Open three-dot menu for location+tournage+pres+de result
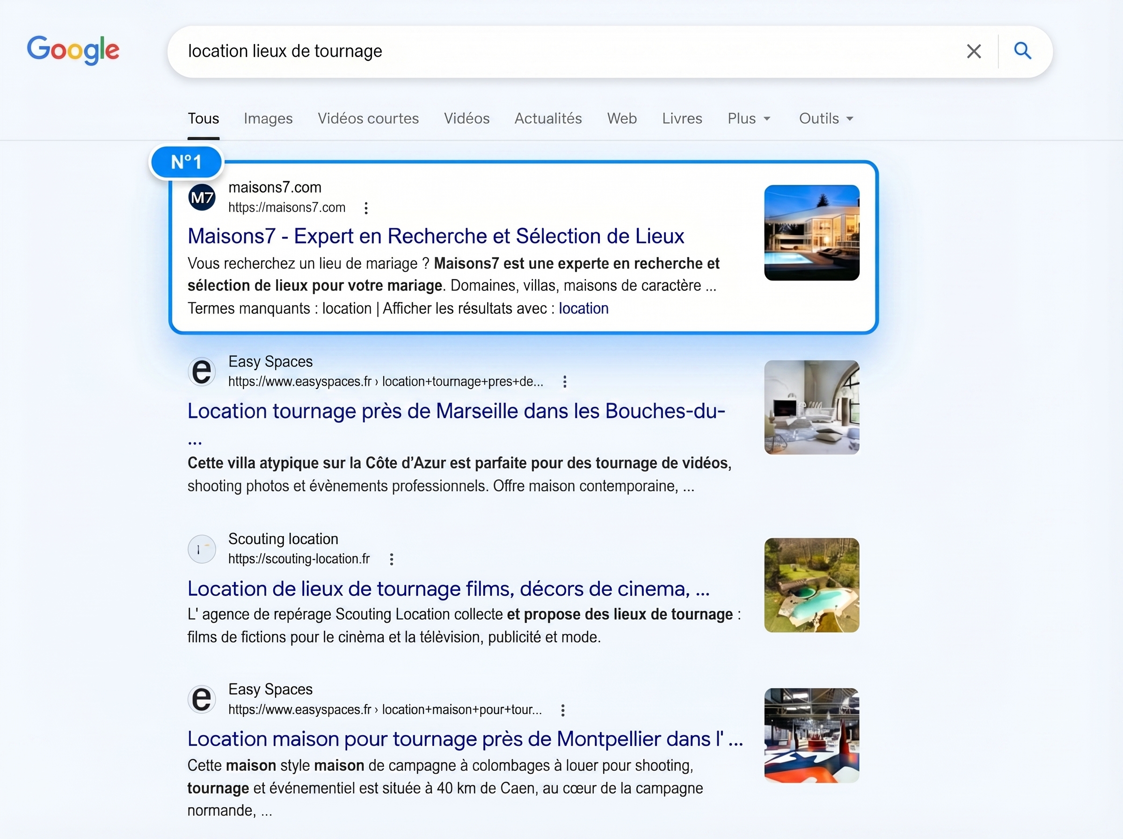The width and height of the screenshot is (1123, 839). [x=564, y=382]
